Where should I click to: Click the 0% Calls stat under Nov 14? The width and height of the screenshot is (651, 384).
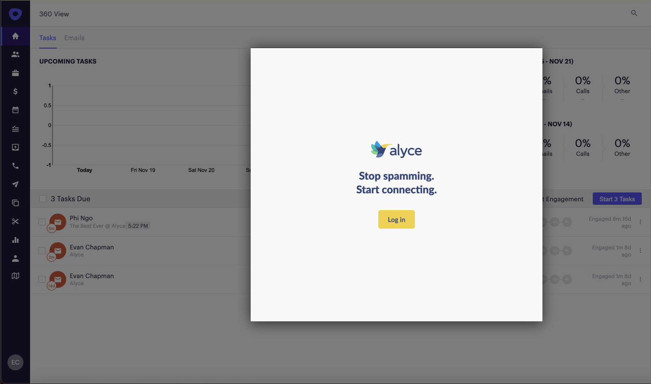[x=583, y=147]
